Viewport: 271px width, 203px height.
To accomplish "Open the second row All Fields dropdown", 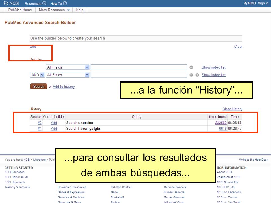I will tap(67, 75).
